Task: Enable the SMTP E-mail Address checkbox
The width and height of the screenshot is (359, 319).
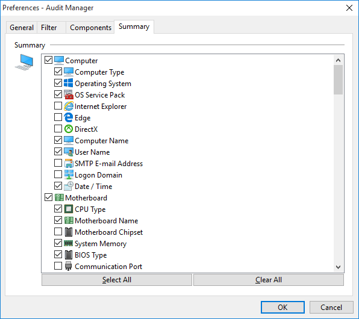Action: (x=58, y=163)
